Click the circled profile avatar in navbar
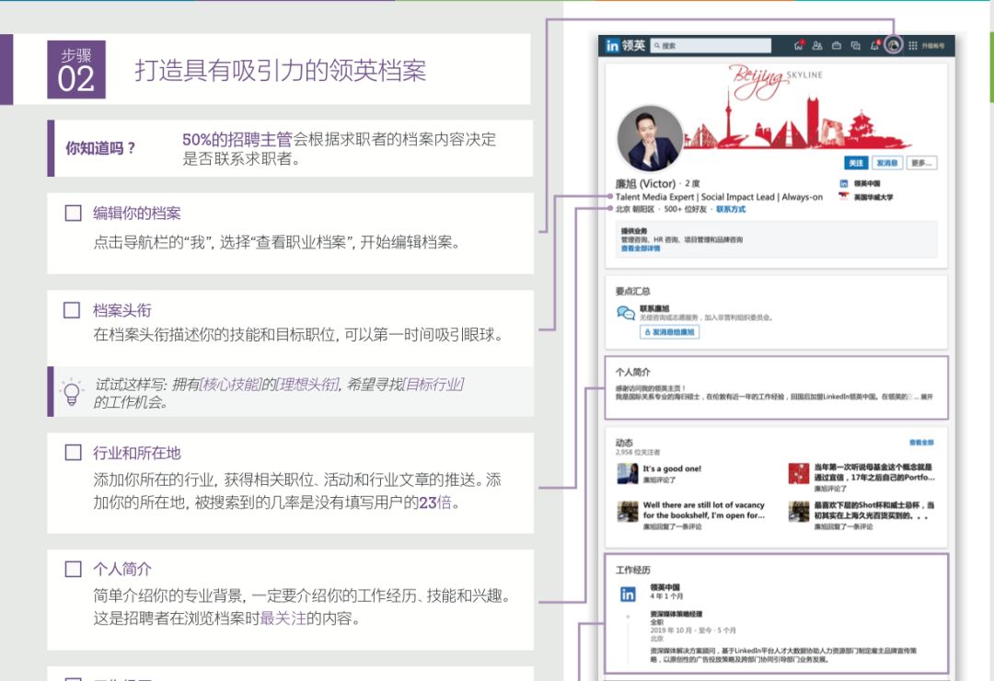The width and height of the screenshot is (994, 681). pyautogui.click(x=893, y=45)
